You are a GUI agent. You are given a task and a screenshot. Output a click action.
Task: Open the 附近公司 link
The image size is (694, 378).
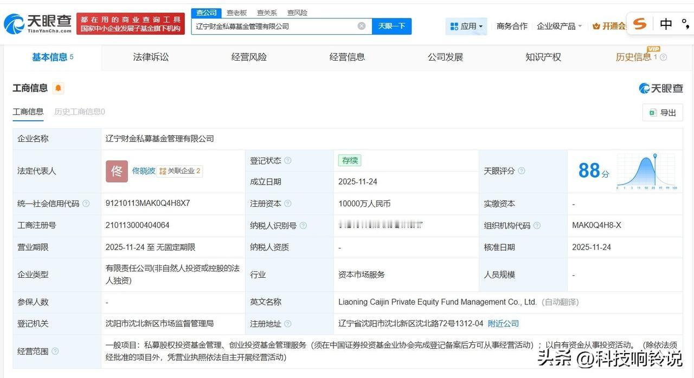(503, 323)
